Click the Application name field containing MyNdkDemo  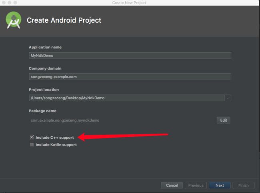point(130,55)
